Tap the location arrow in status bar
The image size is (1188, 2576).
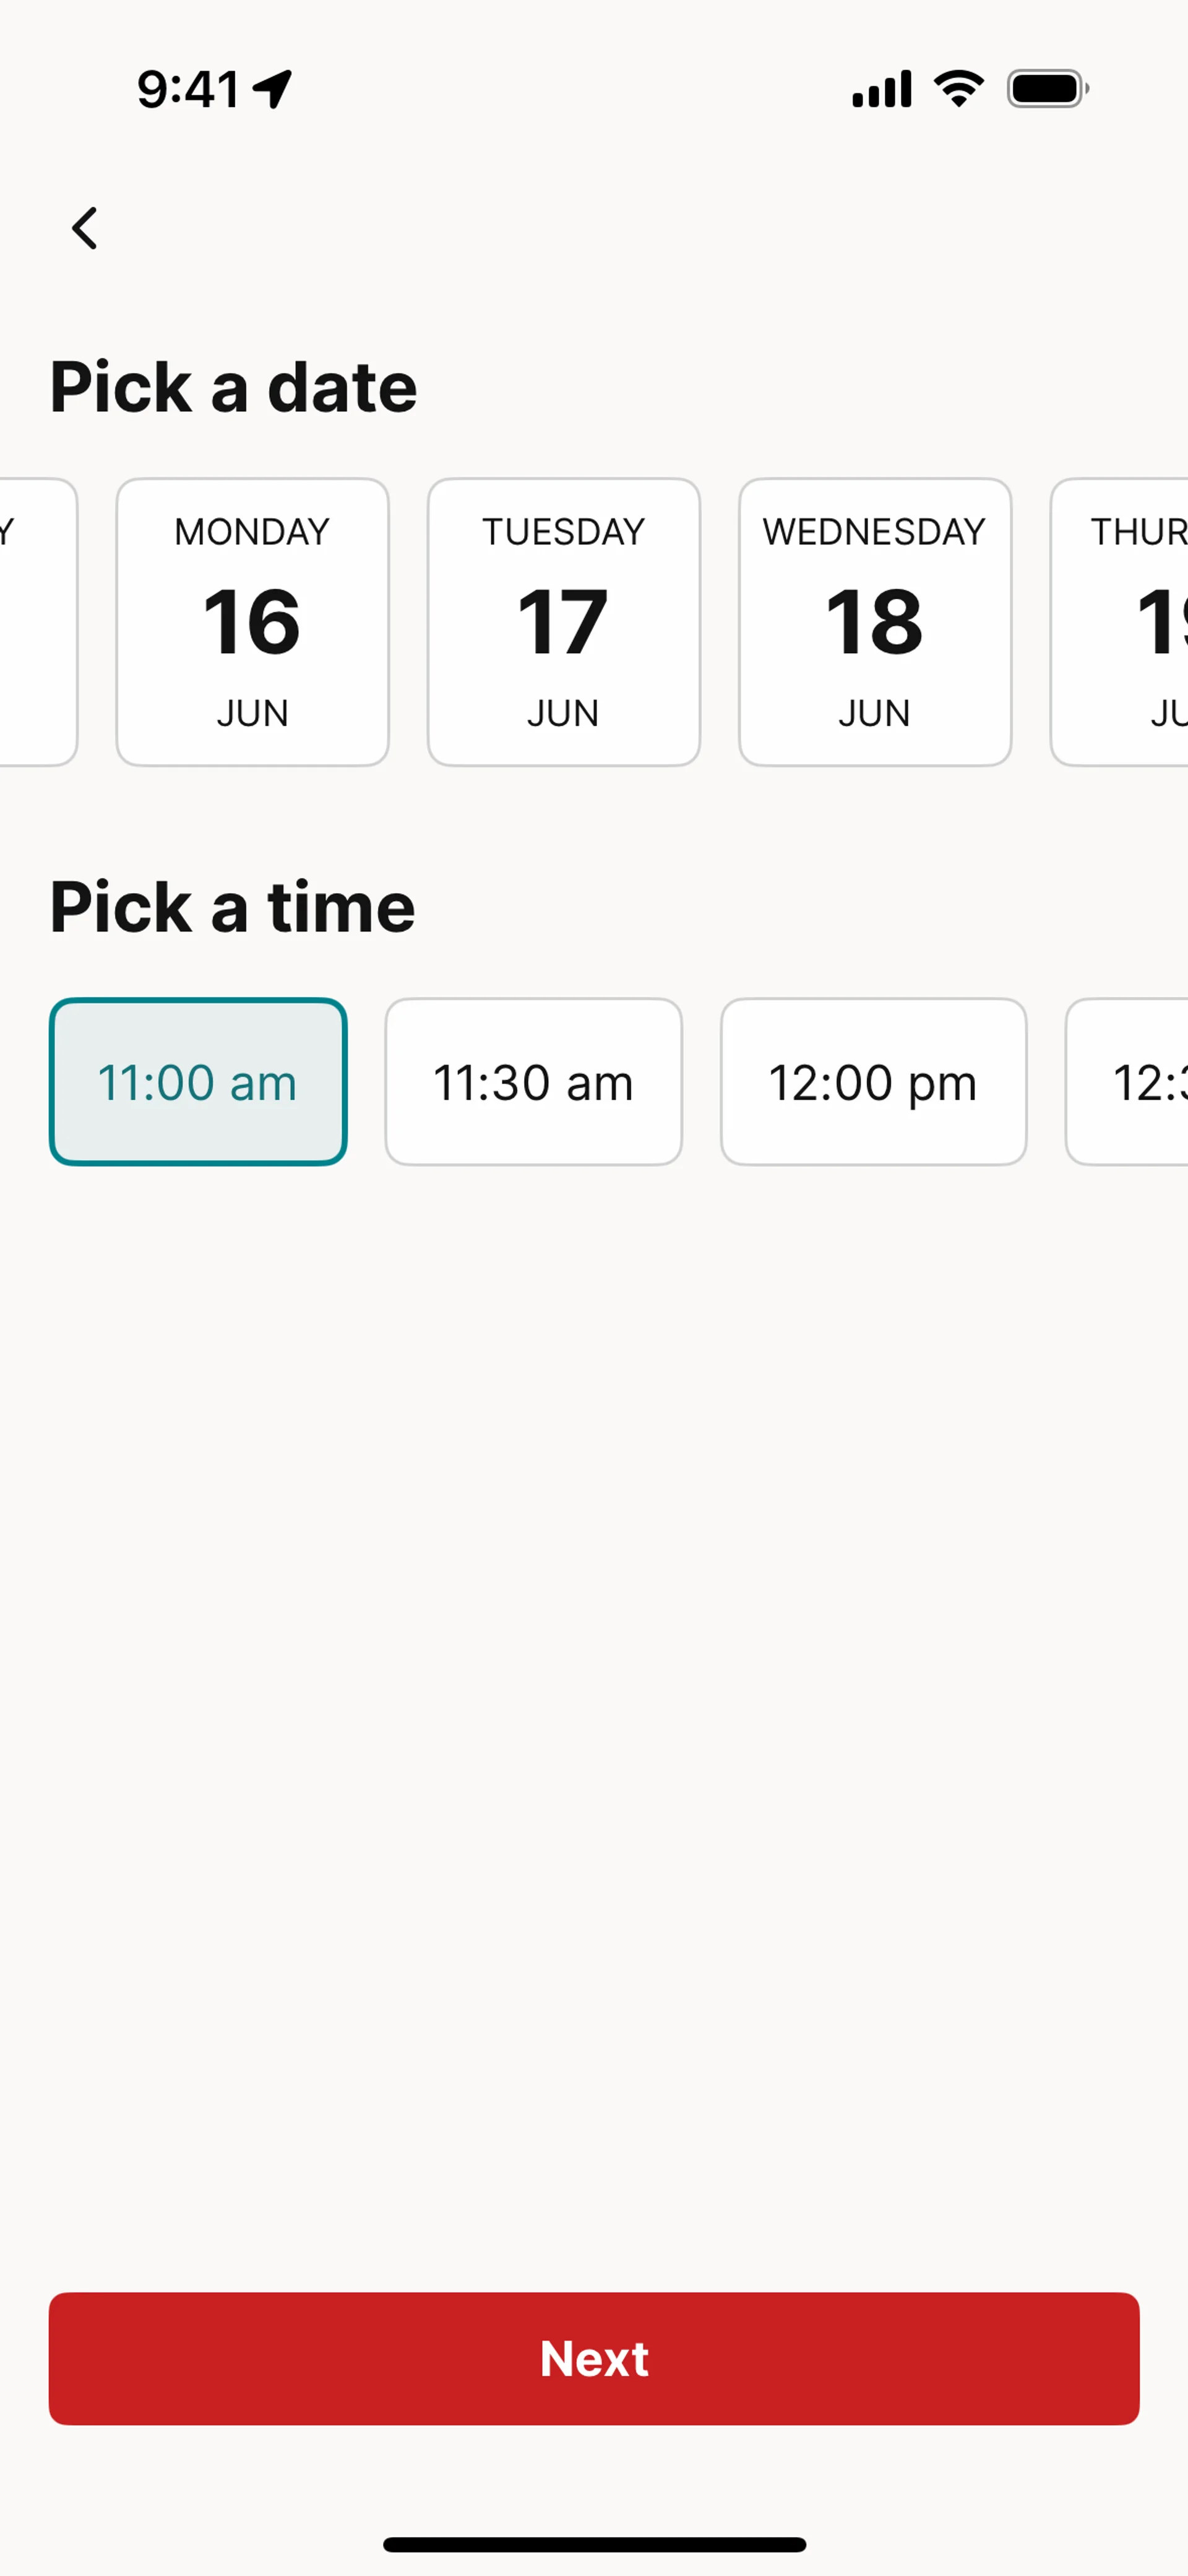pos(272,89)
